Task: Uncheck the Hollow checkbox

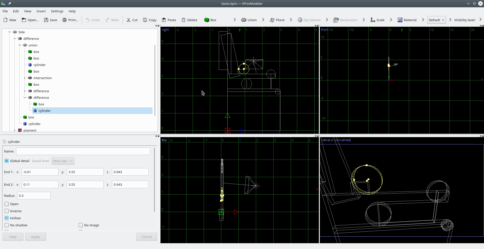Action: (7, 218)
